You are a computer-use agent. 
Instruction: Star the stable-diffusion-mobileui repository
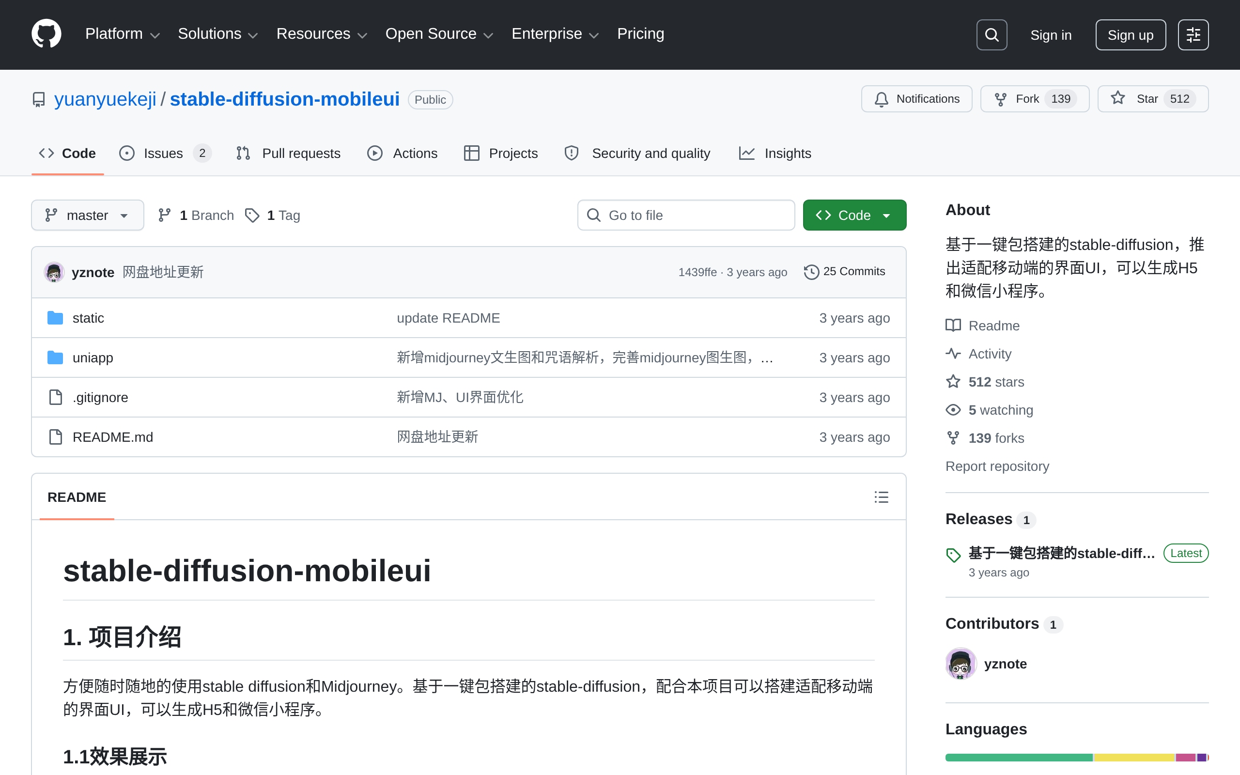(1153, 99)
